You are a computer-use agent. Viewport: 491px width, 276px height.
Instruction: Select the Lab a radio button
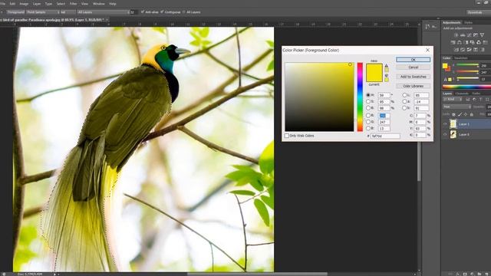(404, 101)
